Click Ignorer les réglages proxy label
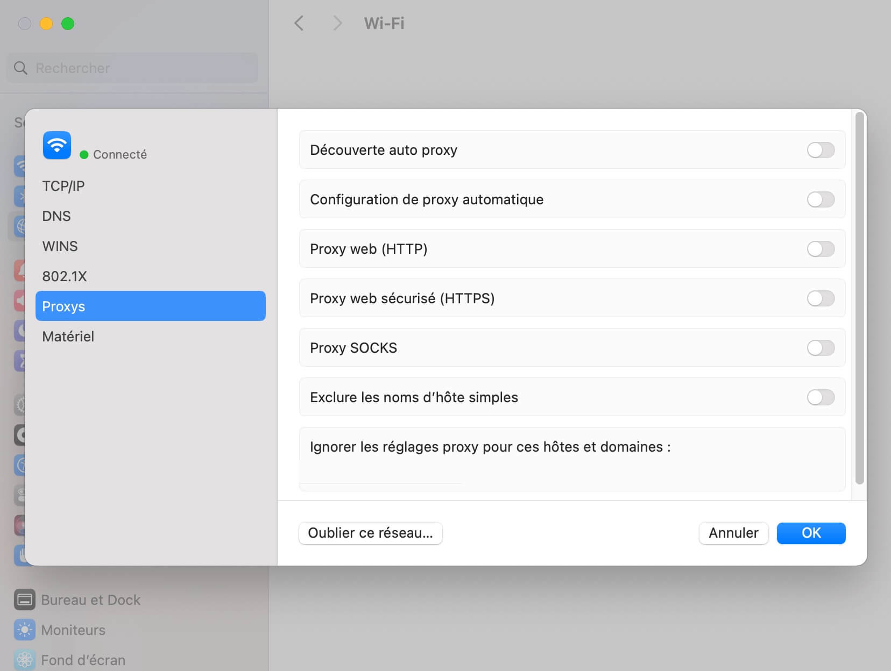The image size is (891, 671). [x=490, y=447]
